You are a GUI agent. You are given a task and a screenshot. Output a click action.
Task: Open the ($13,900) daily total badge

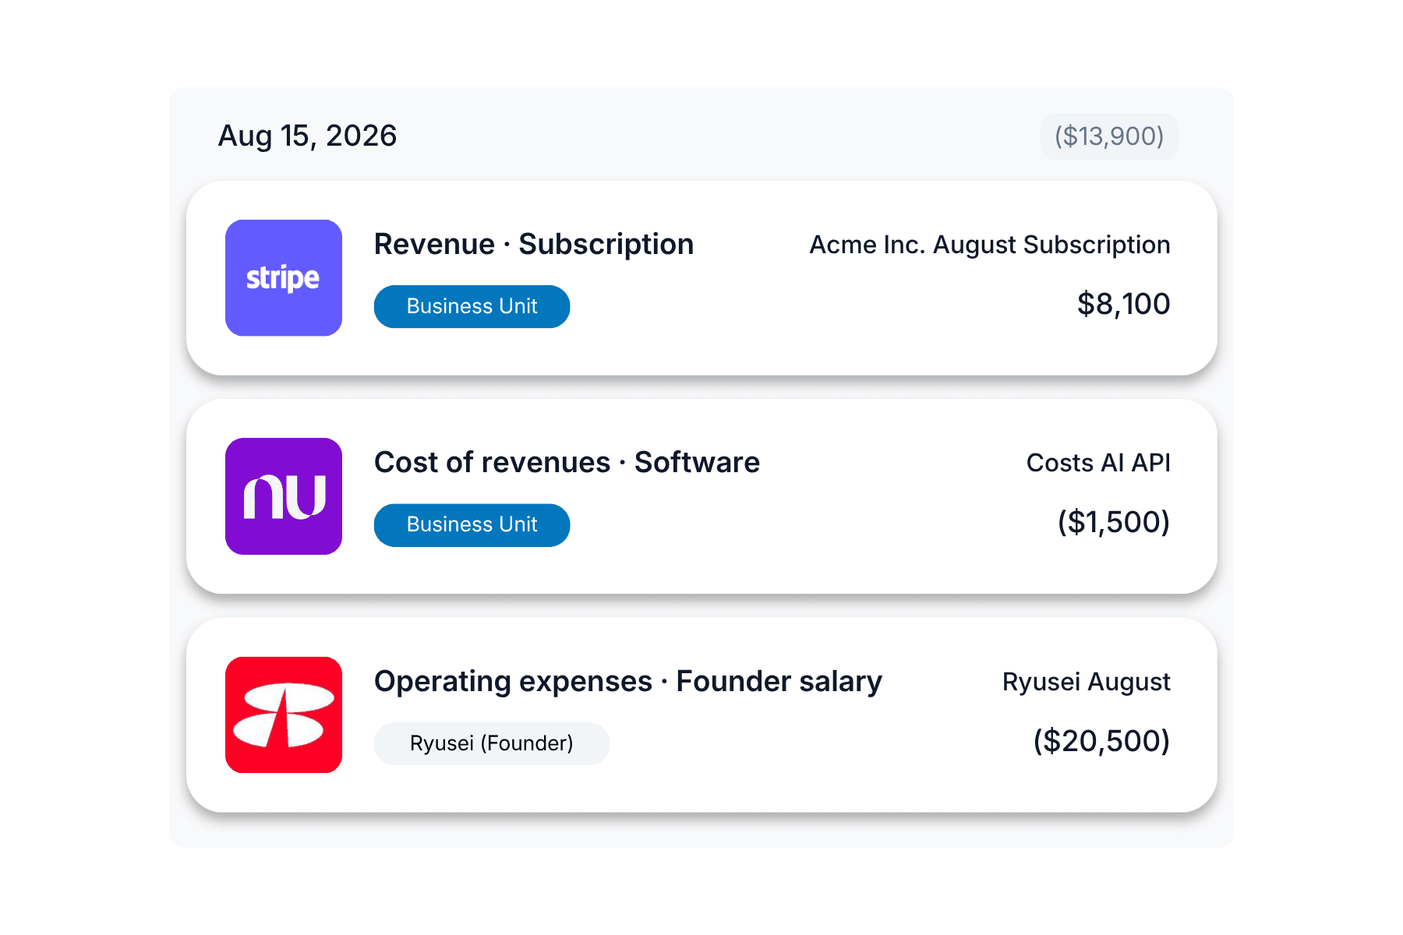1109,136
